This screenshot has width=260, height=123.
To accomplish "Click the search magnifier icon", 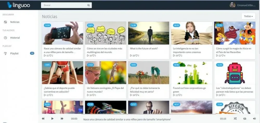I will click(89, 5).
